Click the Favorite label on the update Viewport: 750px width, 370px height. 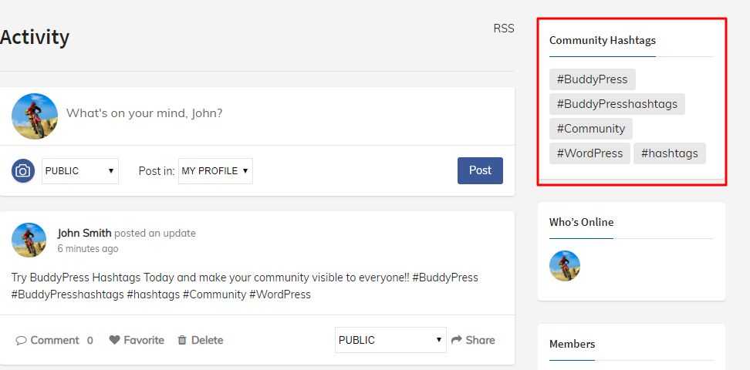(144, 341)
